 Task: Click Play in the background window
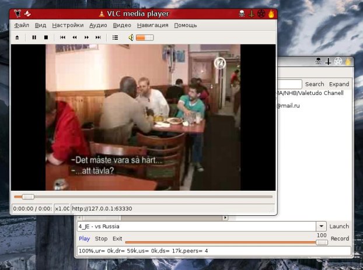pos(85,239)
